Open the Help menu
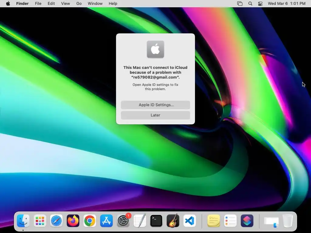The height and width of the screenshot is (233, 311). point(113,4)
